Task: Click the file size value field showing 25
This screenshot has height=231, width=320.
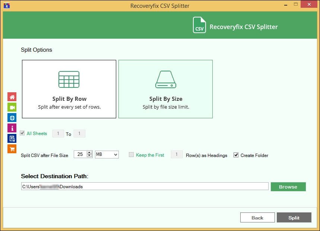Action: pos(80,154)
